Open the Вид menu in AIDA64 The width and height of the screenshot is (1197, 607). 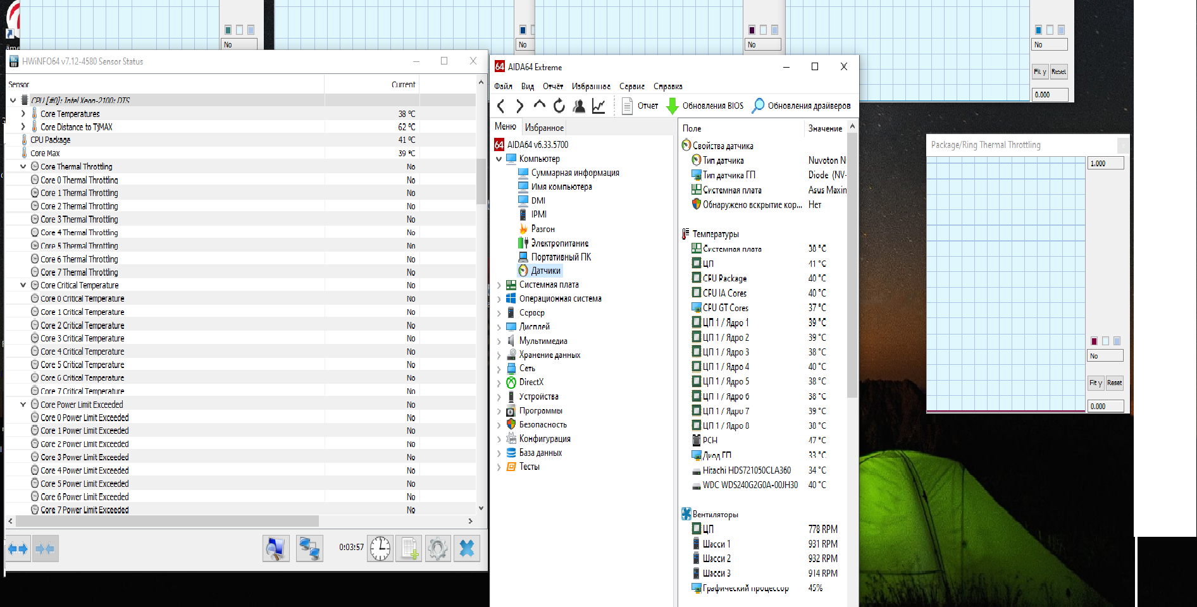(x=528, y=86)
